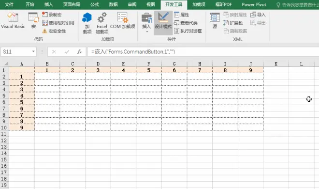Open the File (文件) tab
Image resolution: width=319 pixels, height=189 pixels.
(9, 4)
